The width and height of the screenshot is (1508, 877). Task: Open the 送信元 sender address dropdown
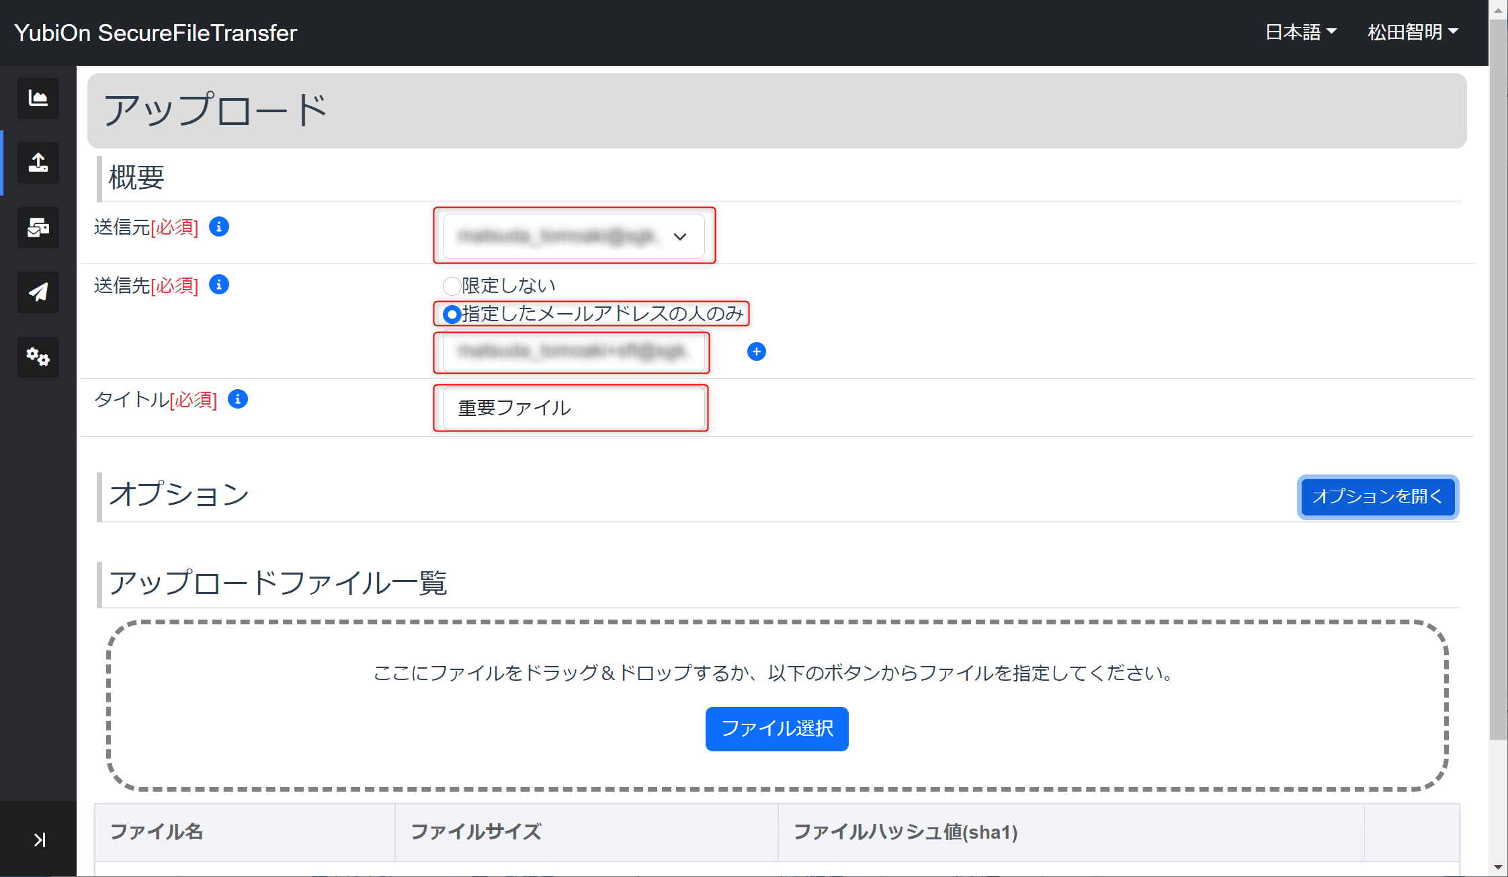[574, 236]
